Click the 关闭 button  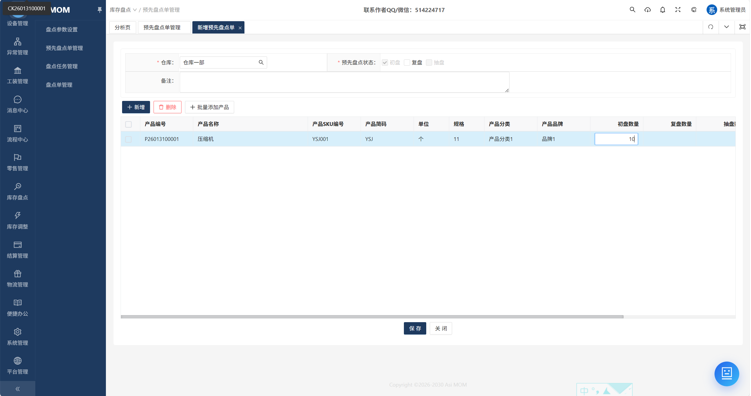[x=441, y=328]
